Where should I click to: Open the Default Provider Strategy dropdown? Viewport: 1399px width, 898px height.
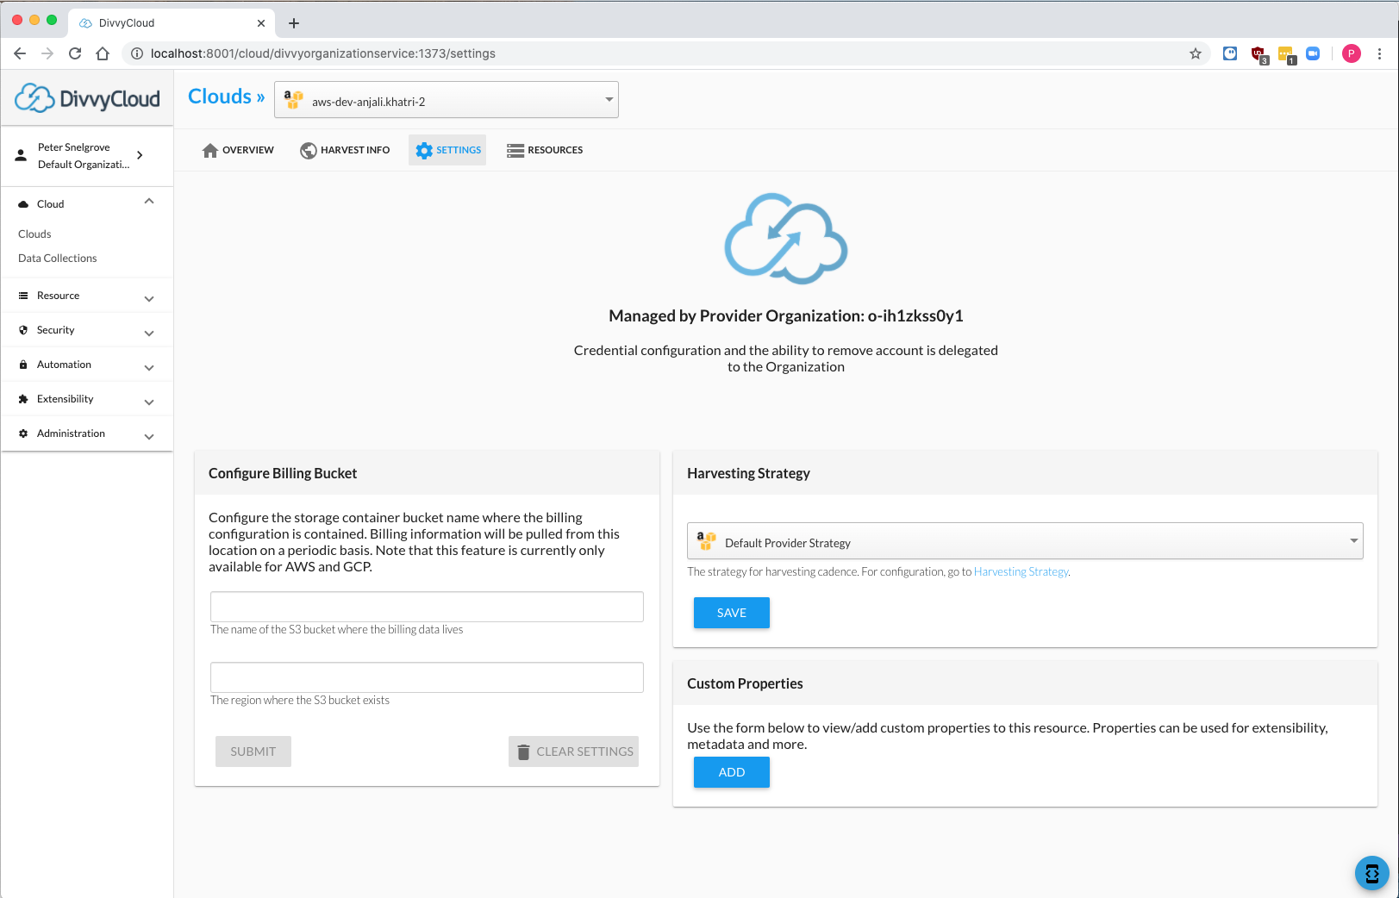[x=1025, y=541]
